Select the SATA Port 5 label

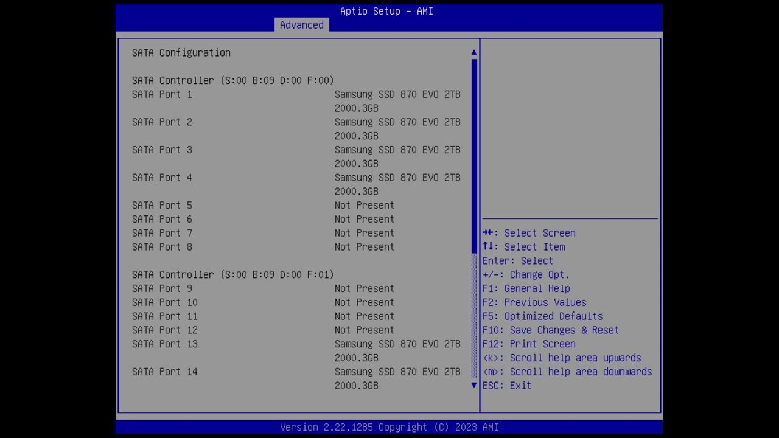click(x=162, y=205)
